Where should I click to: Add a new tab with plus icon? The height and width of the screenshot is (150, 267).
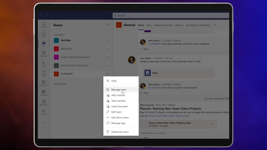[215, 25]
